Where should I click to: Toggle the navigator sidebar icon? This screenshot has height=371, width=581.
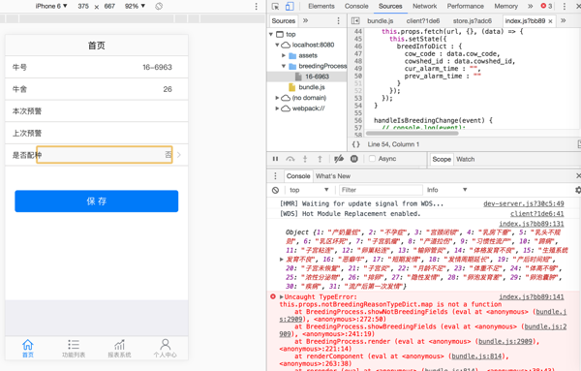click(x=355, y=21)
